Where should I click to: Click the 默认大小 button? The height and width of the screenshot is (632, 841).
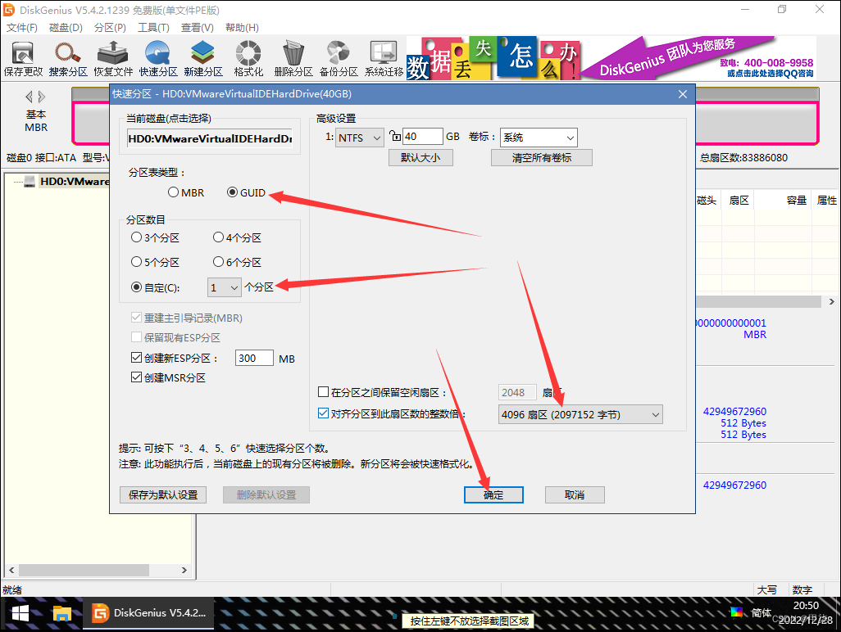click(x=420, y=157)
